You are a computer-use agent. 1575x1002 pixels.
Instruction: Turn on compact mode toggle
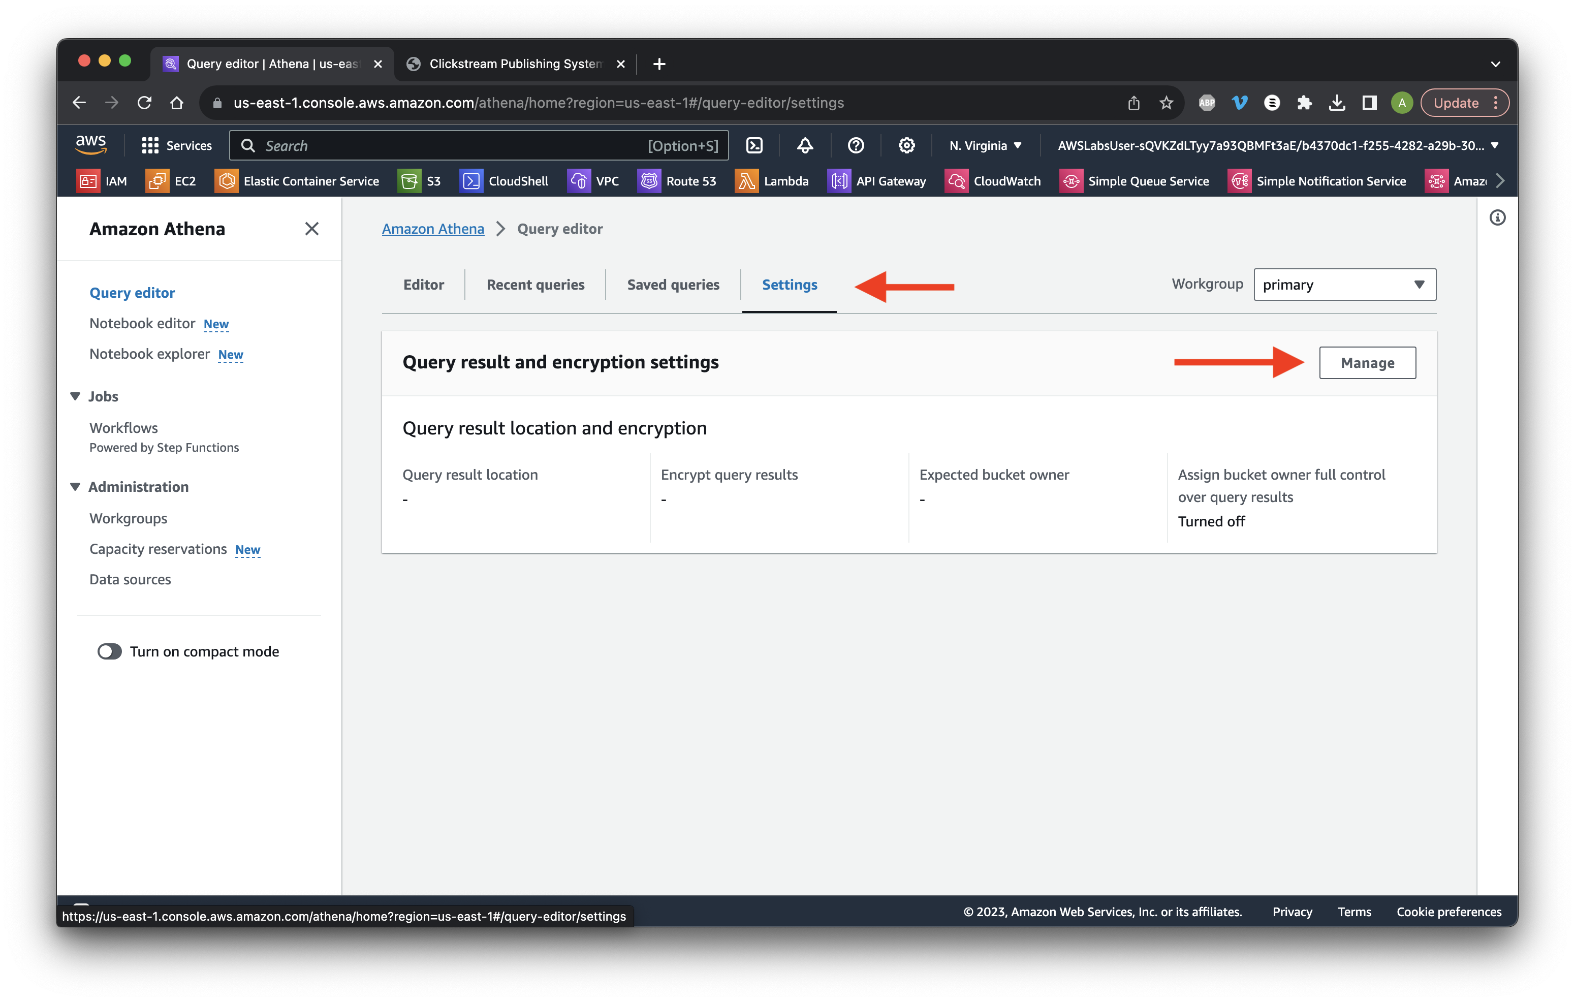(109, 651)
